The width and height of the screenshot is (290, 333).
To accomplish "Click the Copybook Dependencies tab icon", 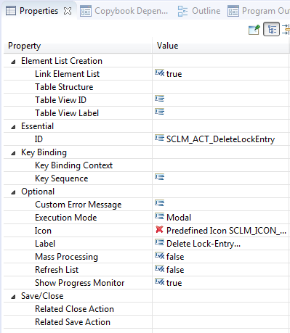I will [x=86, y=11].
